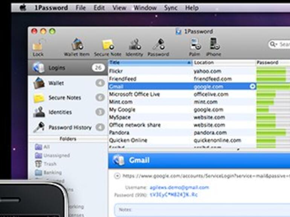Click officelive.com location cell

click(211, 94)
